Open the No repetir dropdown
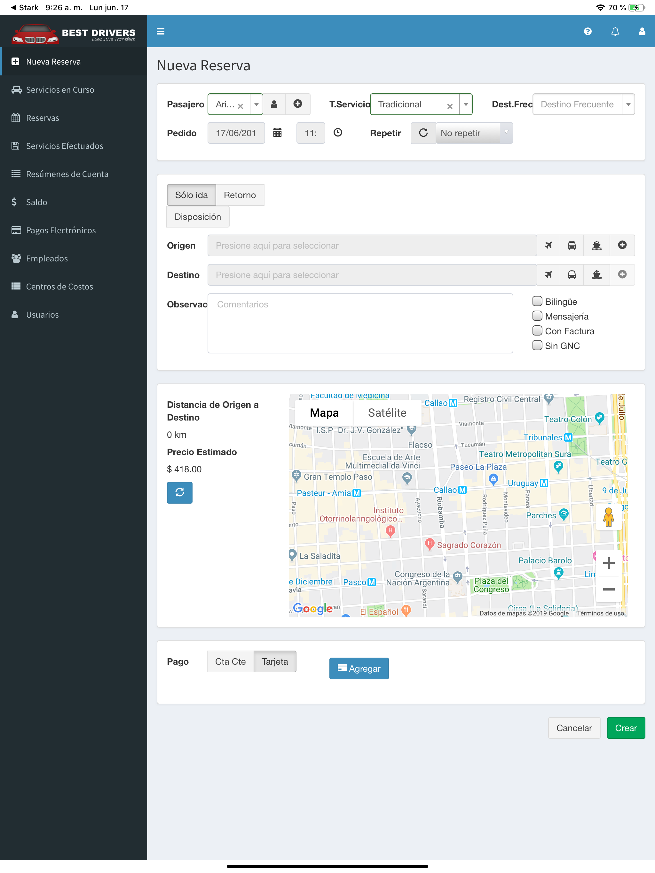The height and width of the screenshot is (873, 655). pyautogui.click(x=474, y=133)
